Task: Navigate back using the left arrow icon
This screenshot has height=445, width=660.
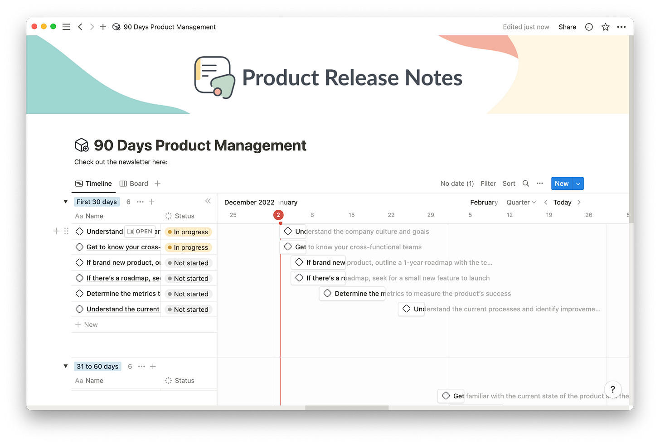Action: point(80,27)
